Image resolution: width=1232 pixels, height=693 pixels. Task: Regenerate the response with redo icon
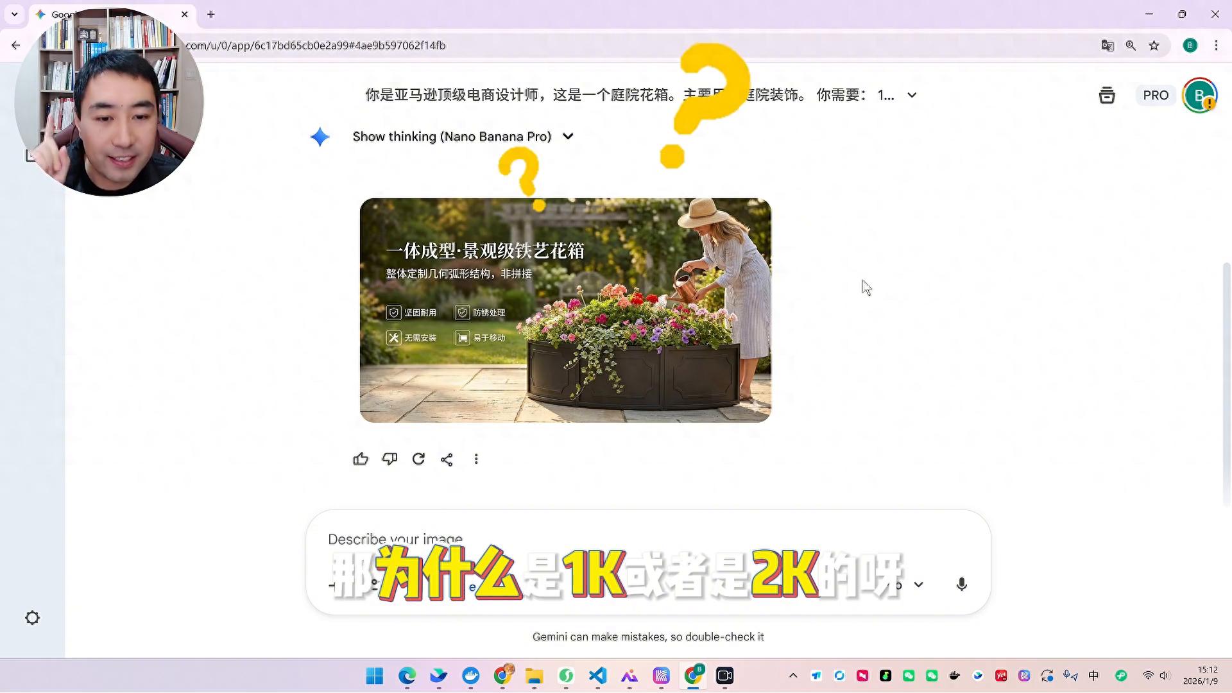point(418,459)
